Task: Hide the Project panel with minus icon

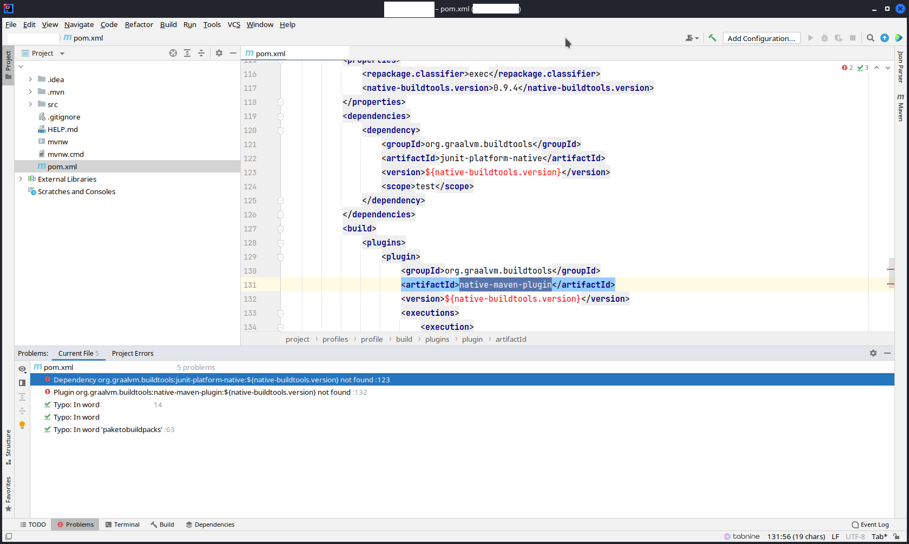Action: pyautogui.click(x=233, y=53)
